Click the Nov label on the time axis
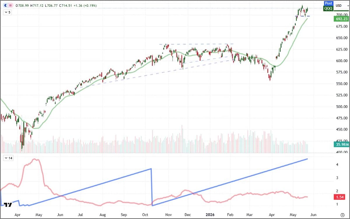Image resolution: width=350 pixels, height=219 pixels. 169,214
